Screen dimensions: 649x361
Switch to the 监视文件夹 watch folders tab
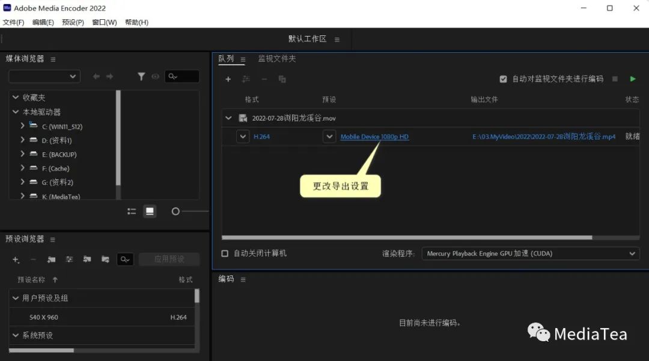(x=277, y=59)
